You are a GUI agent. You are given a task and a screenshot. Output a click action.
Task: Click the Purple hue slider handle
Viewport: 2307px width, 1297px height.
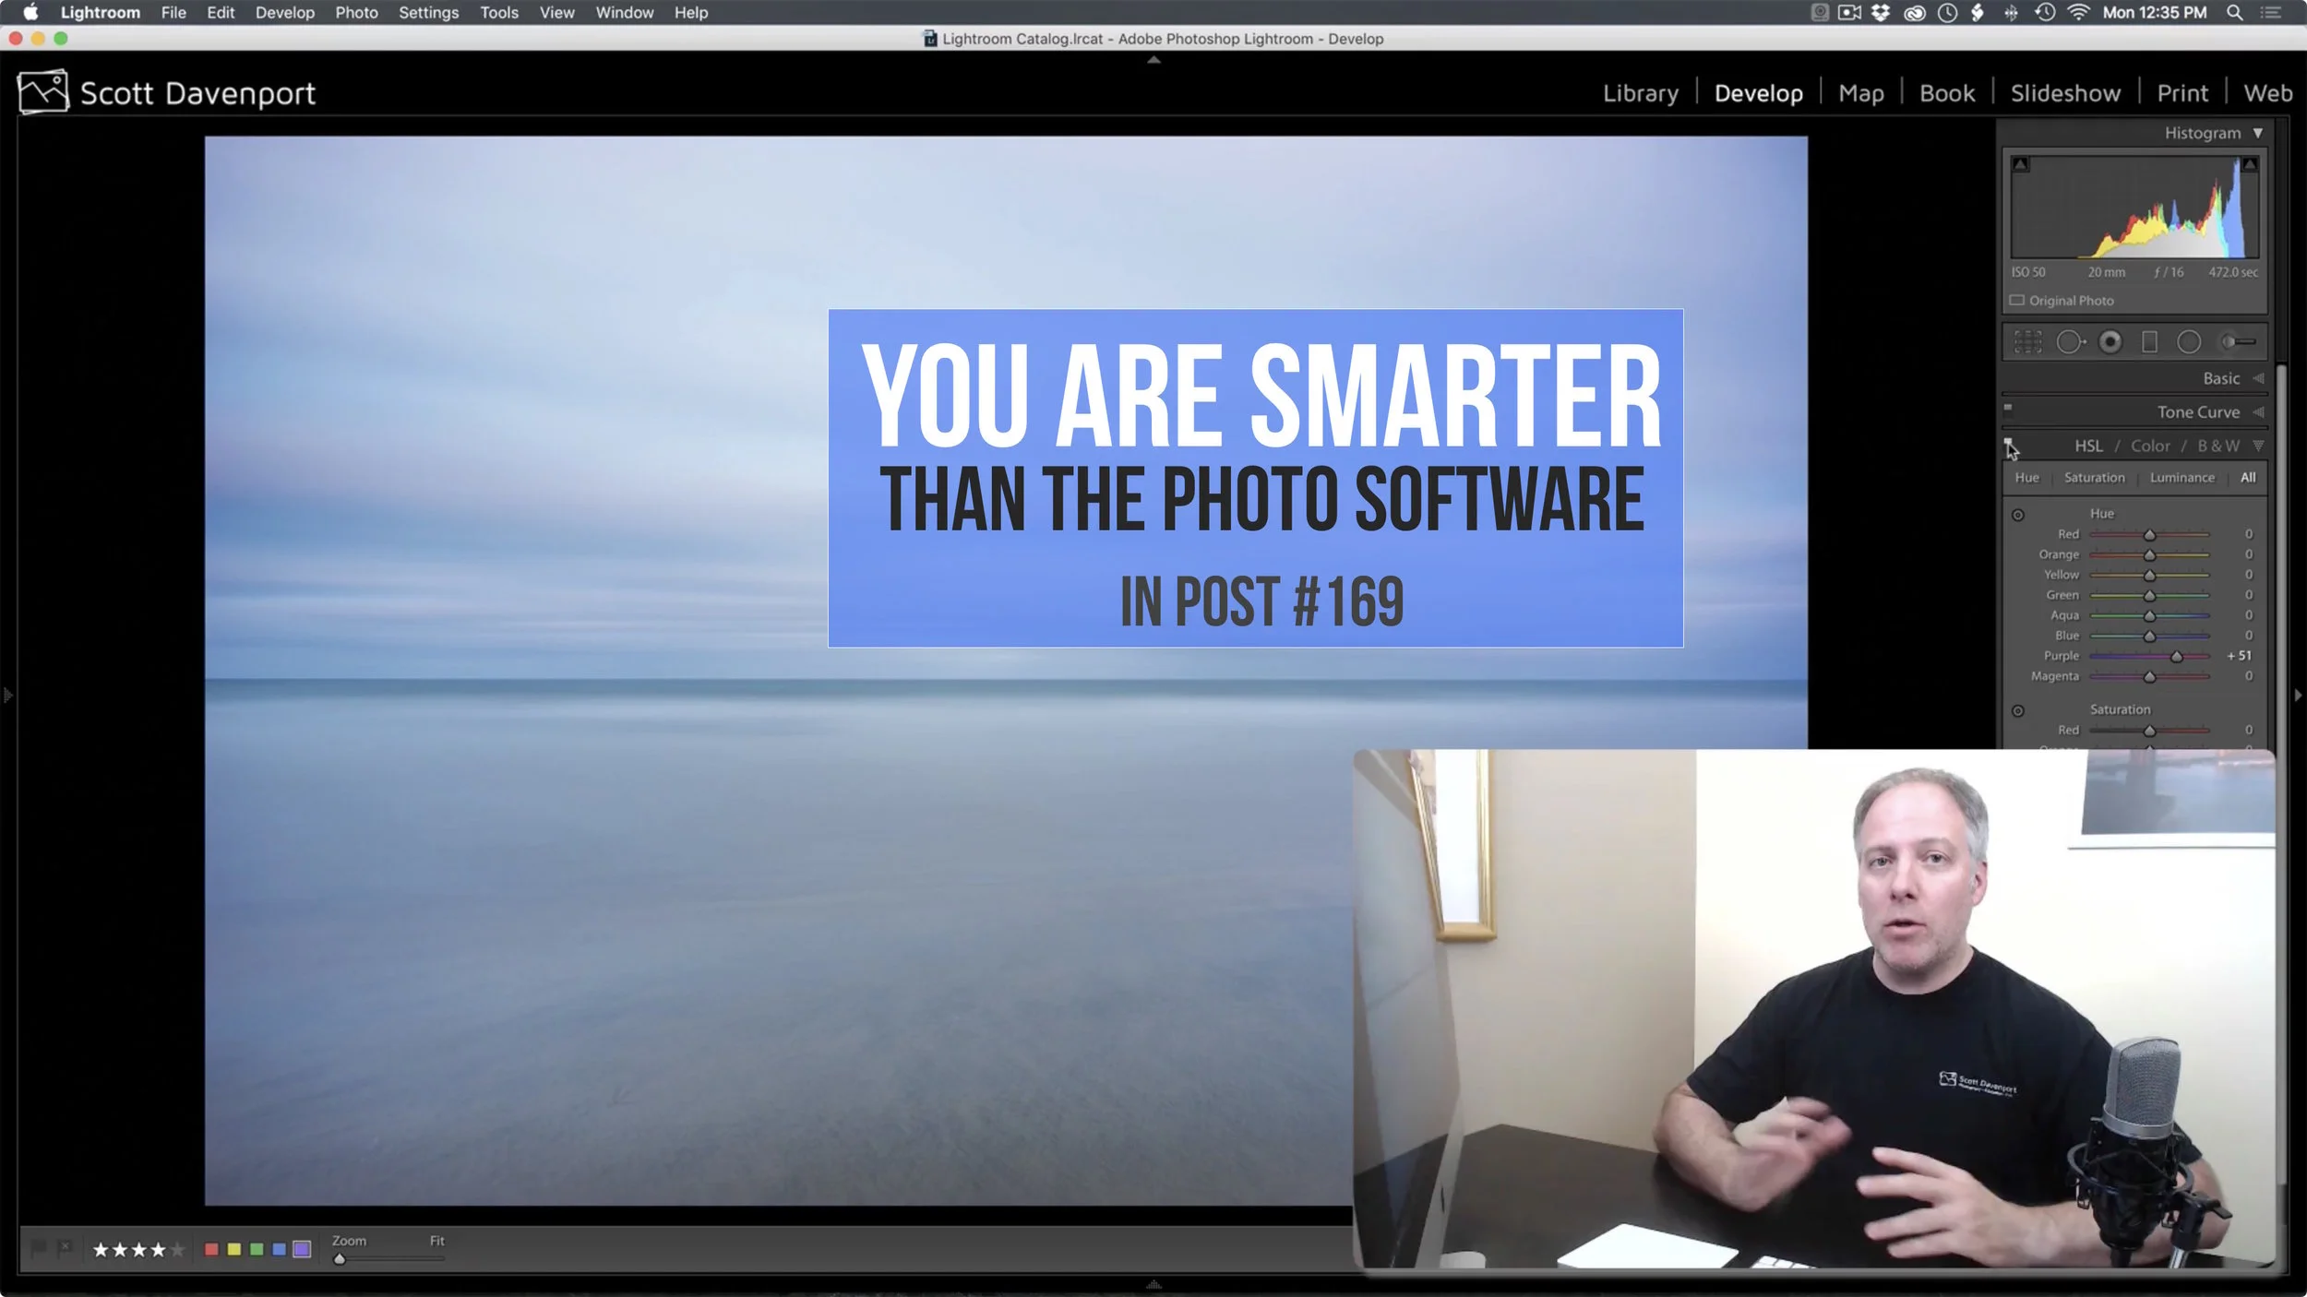pos(2176,657)
